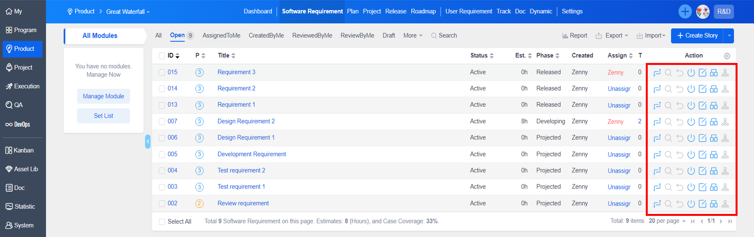The width and height of the screenshot is (754, 237).
Task: Open the Roadmap tab
Action: point(423,11)
